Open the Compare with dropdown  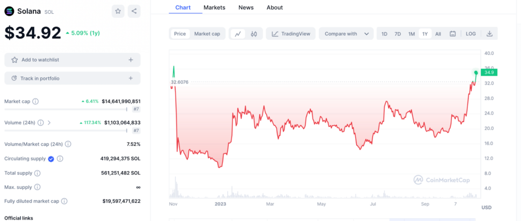click(347, 34)
